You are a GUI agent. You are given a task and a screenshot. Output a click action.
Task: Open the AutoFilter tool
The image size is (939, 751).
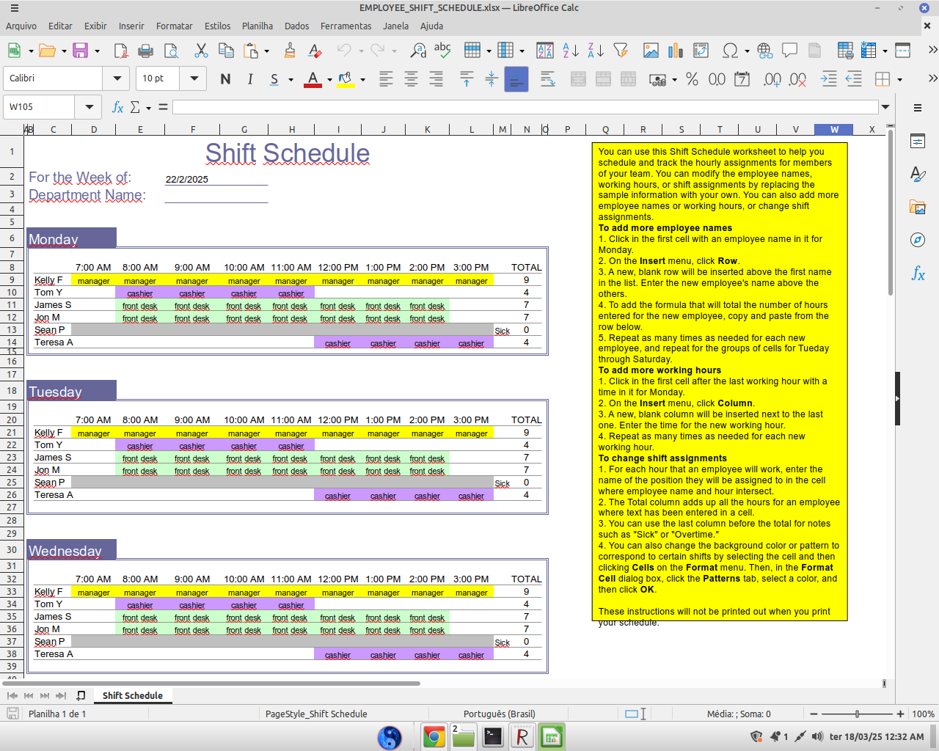coord(618,50)
